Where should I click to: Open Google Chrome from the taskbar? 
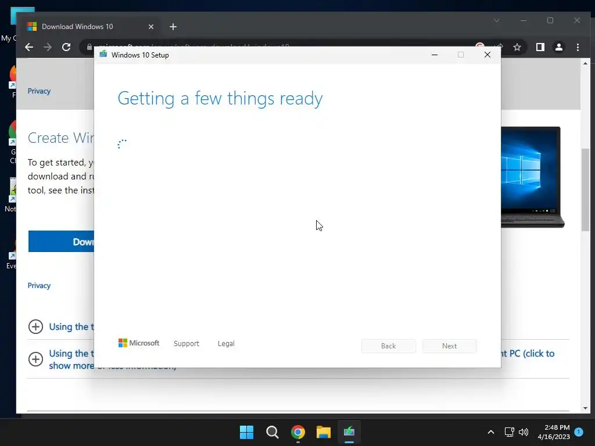click(x=298, y=432)
